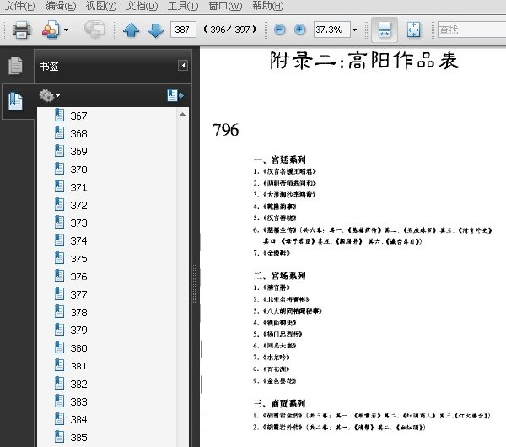Toggle fit-width scrolling mode icon

click(x=385, y=30)
